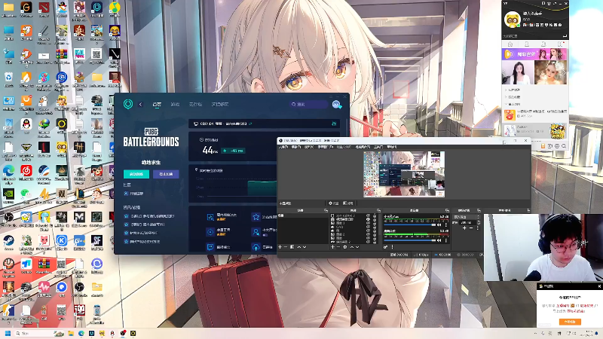Toggle lock icon of the first OBS source row
This screenshot has height=339, width=603.
pyautogui.click(x=375, y=215)
